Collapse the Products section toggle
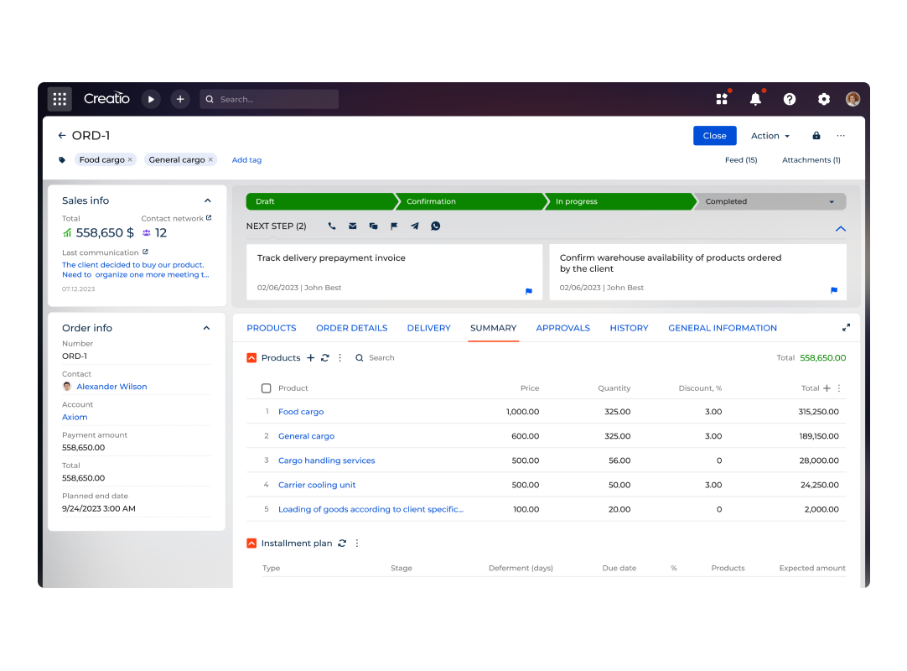The width and height of the screenshot is (907, 671). (251, 358)
